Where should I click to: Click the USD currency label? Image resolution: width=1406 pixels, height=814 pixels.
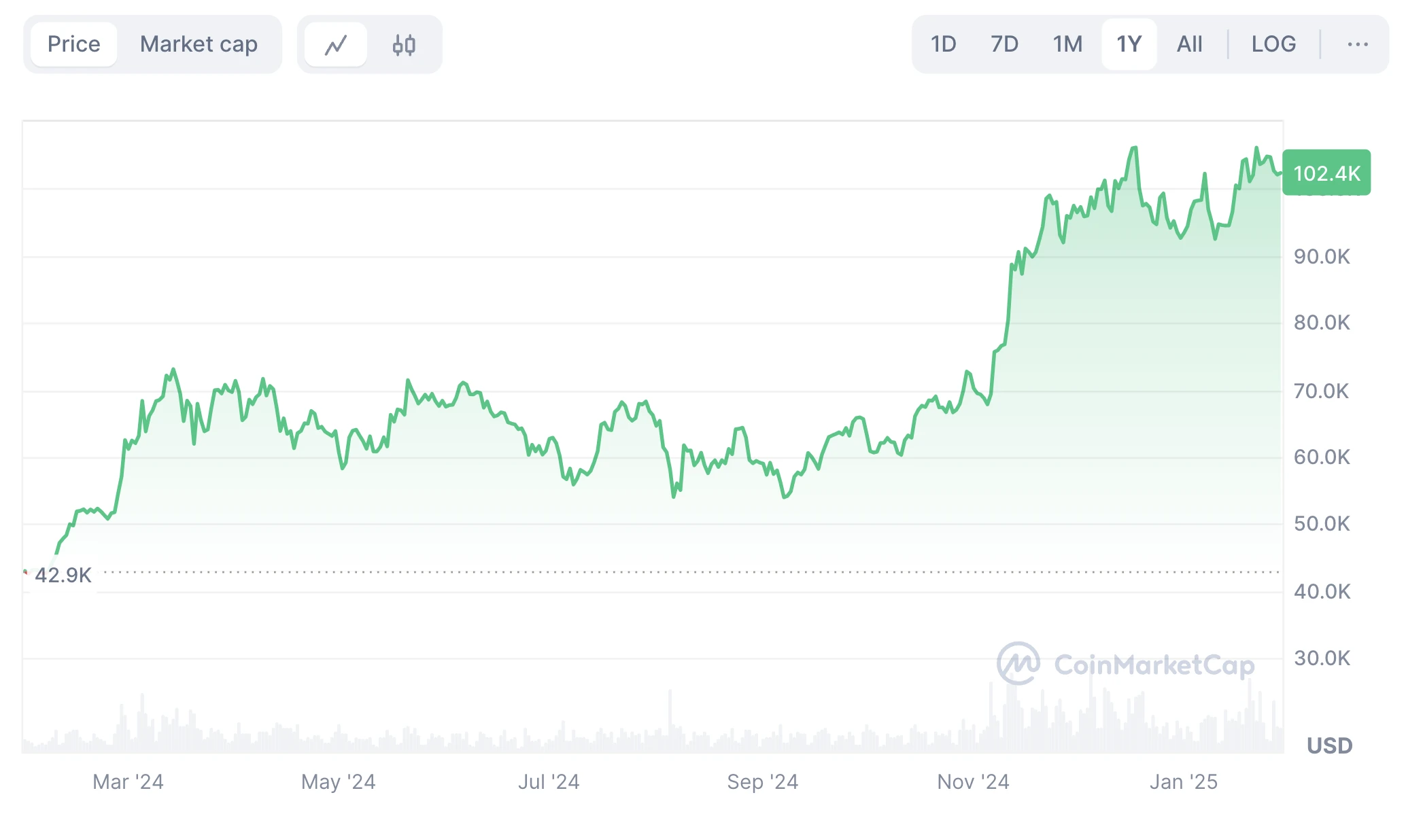pos(1329,746)
